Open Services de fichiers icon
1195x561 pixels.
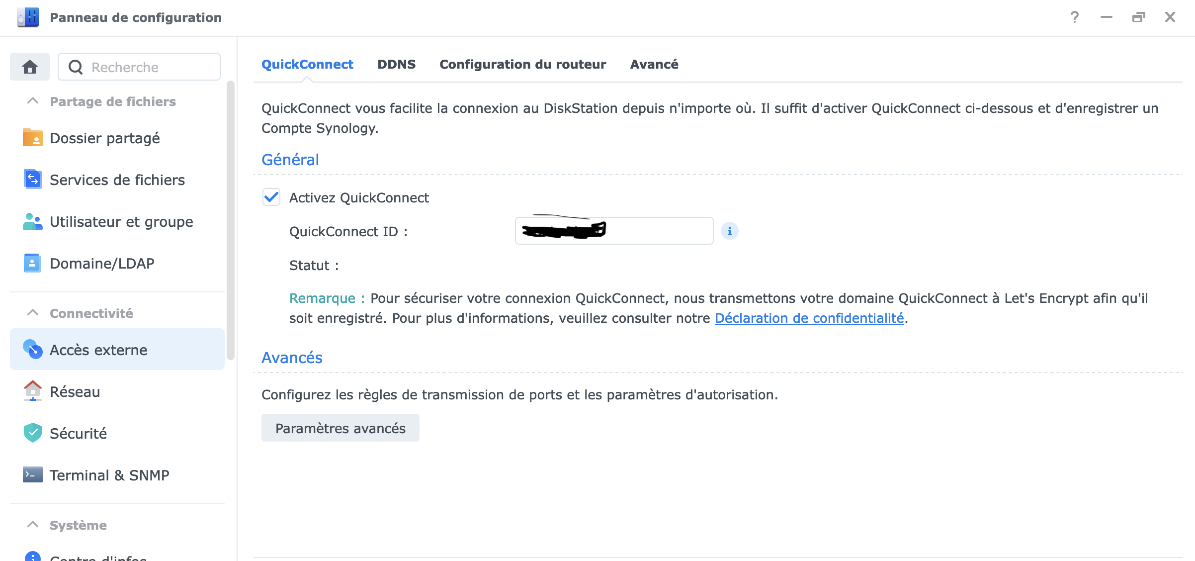click(x=33, y=180)
